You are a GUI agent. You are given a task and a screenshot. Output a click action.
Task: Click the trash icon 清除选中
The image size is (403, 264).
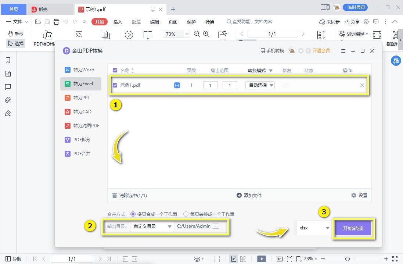[114, 195]
